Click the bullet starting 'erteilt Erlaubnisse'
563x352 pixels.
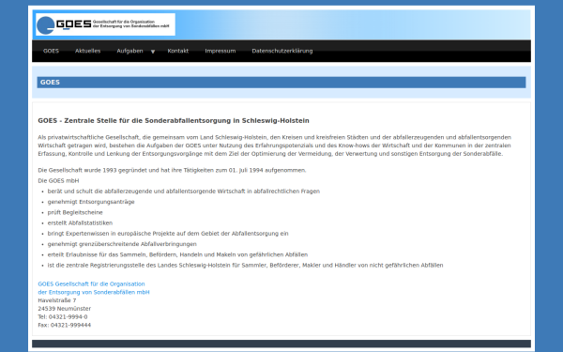click(177, 254)
